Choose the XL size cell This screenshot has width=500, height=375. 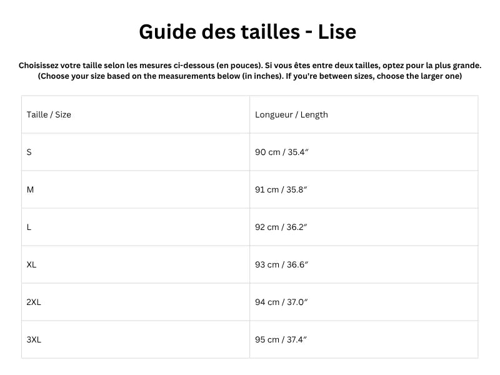point(31,264)
